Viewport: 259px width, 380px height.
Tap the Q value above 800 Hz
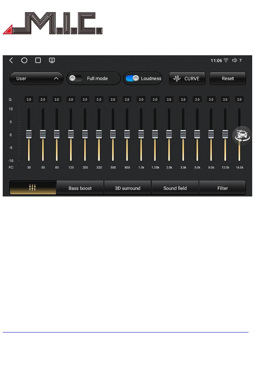[x=127, y=100]
